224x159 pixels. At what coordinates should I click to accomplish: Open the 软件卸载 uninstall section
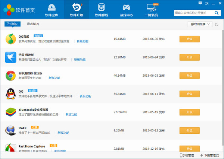click(x=102, y=10)
